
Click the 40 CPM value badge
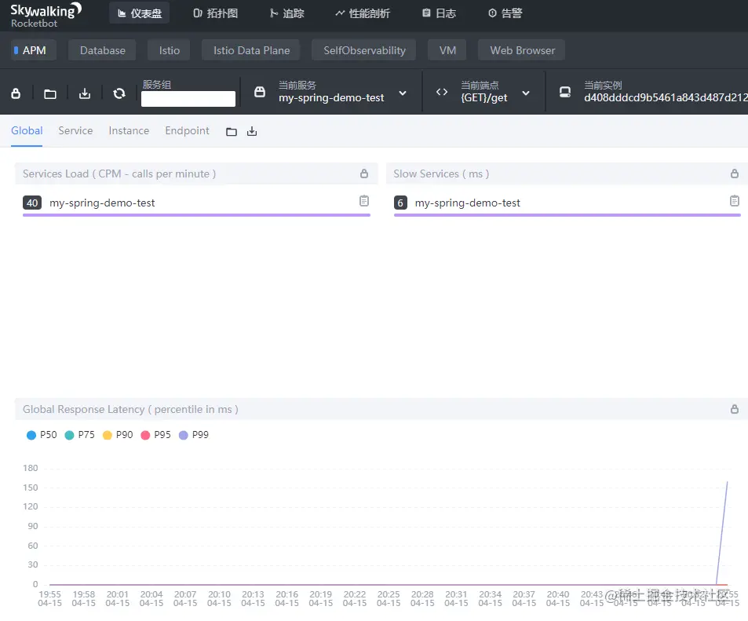[x=32, y=203]
